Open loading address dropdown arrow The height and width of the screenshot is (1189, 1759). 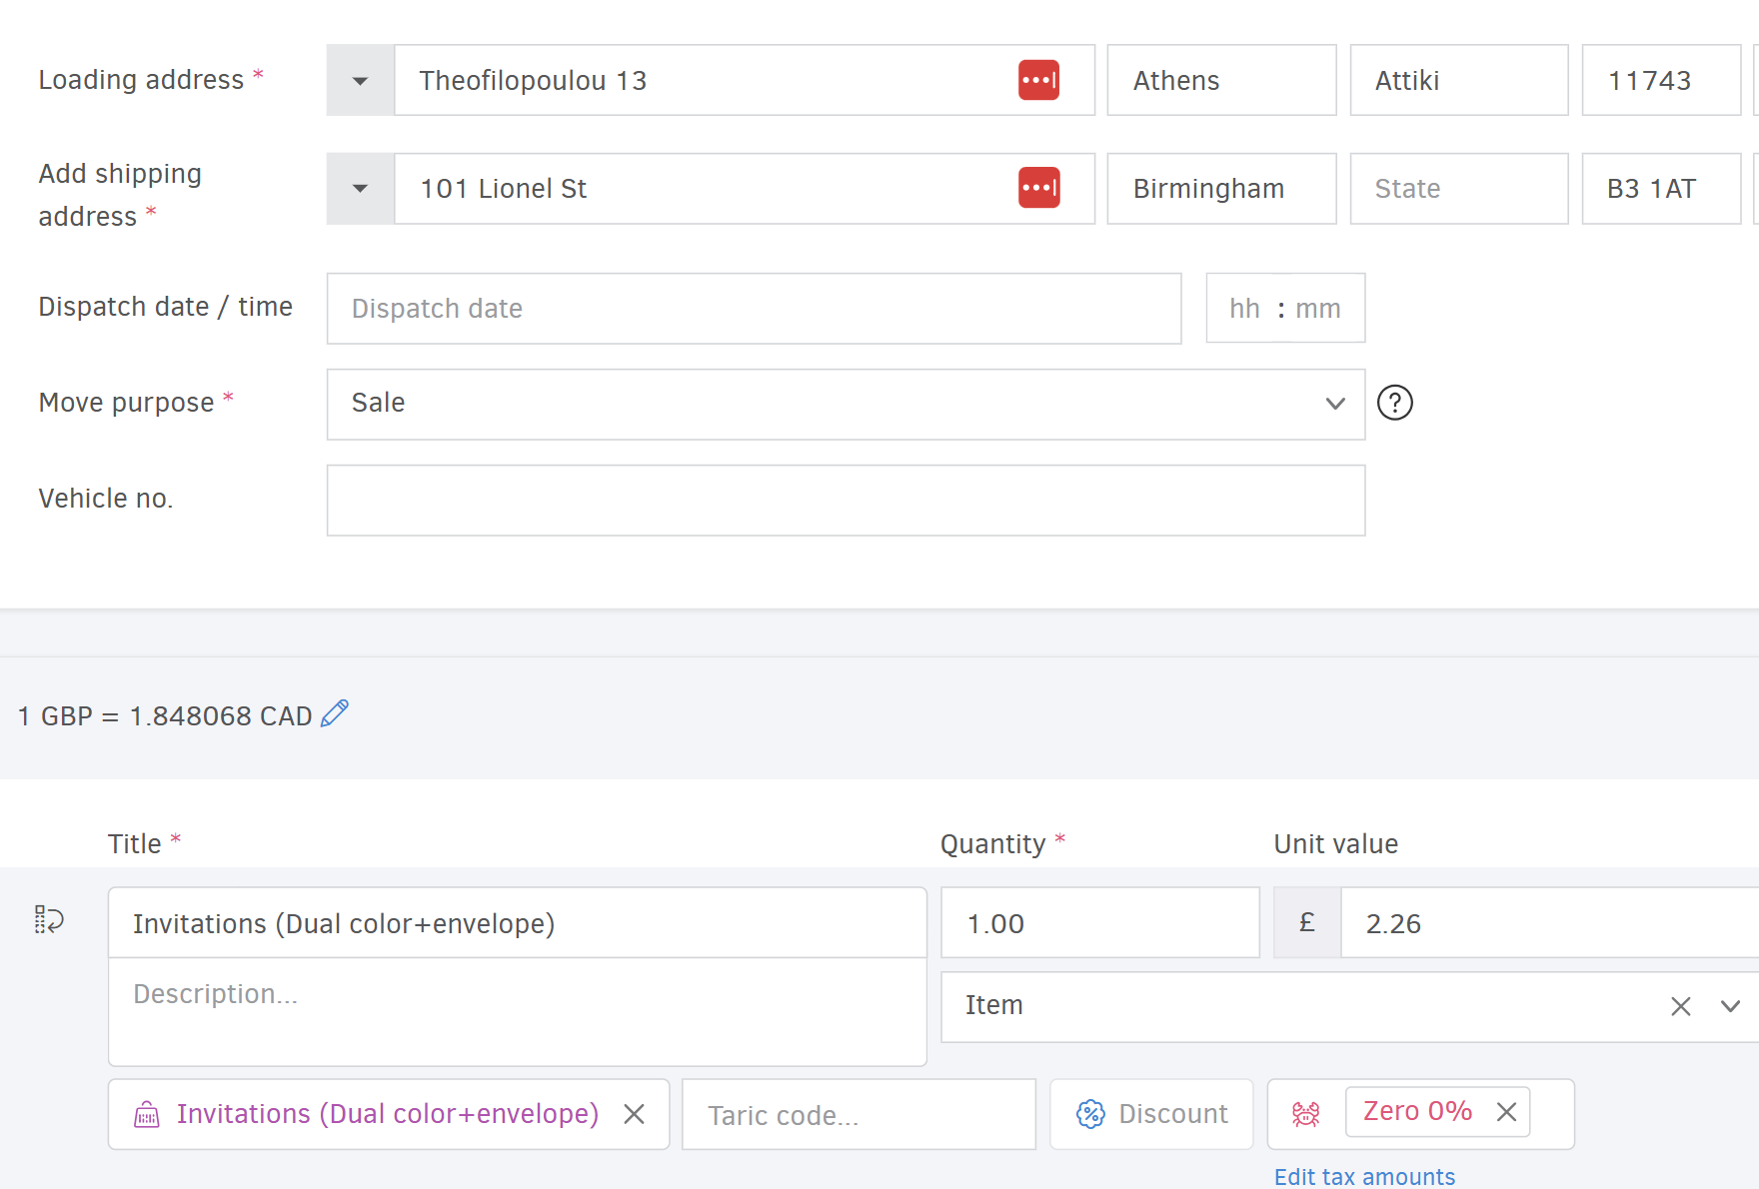click(x=360, y=80)
